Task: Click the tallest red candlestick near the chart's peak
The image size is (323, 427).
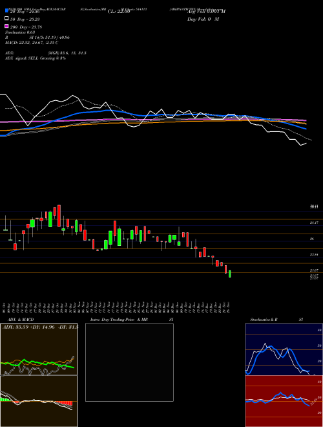Action: click(x=59, y=215)
